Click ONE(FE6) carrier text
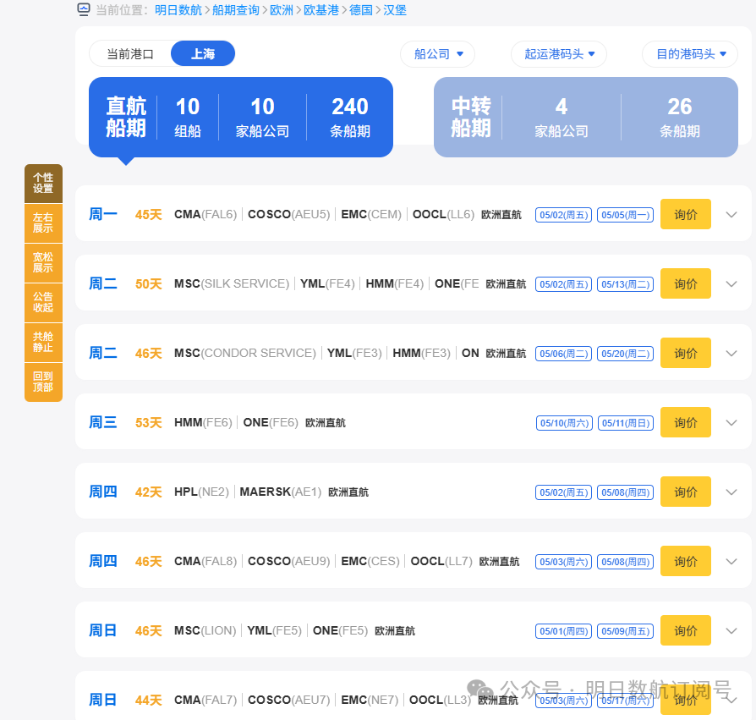 271,423
